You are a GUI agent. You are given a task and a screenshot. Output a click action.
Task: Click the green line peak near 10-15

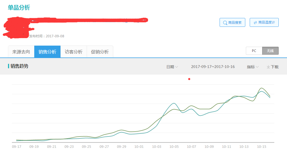261,88
